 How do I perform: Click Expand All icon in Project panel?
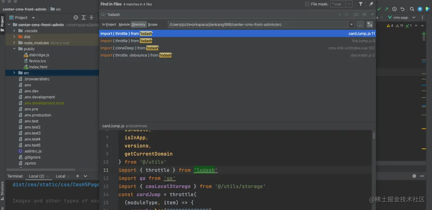84,17
